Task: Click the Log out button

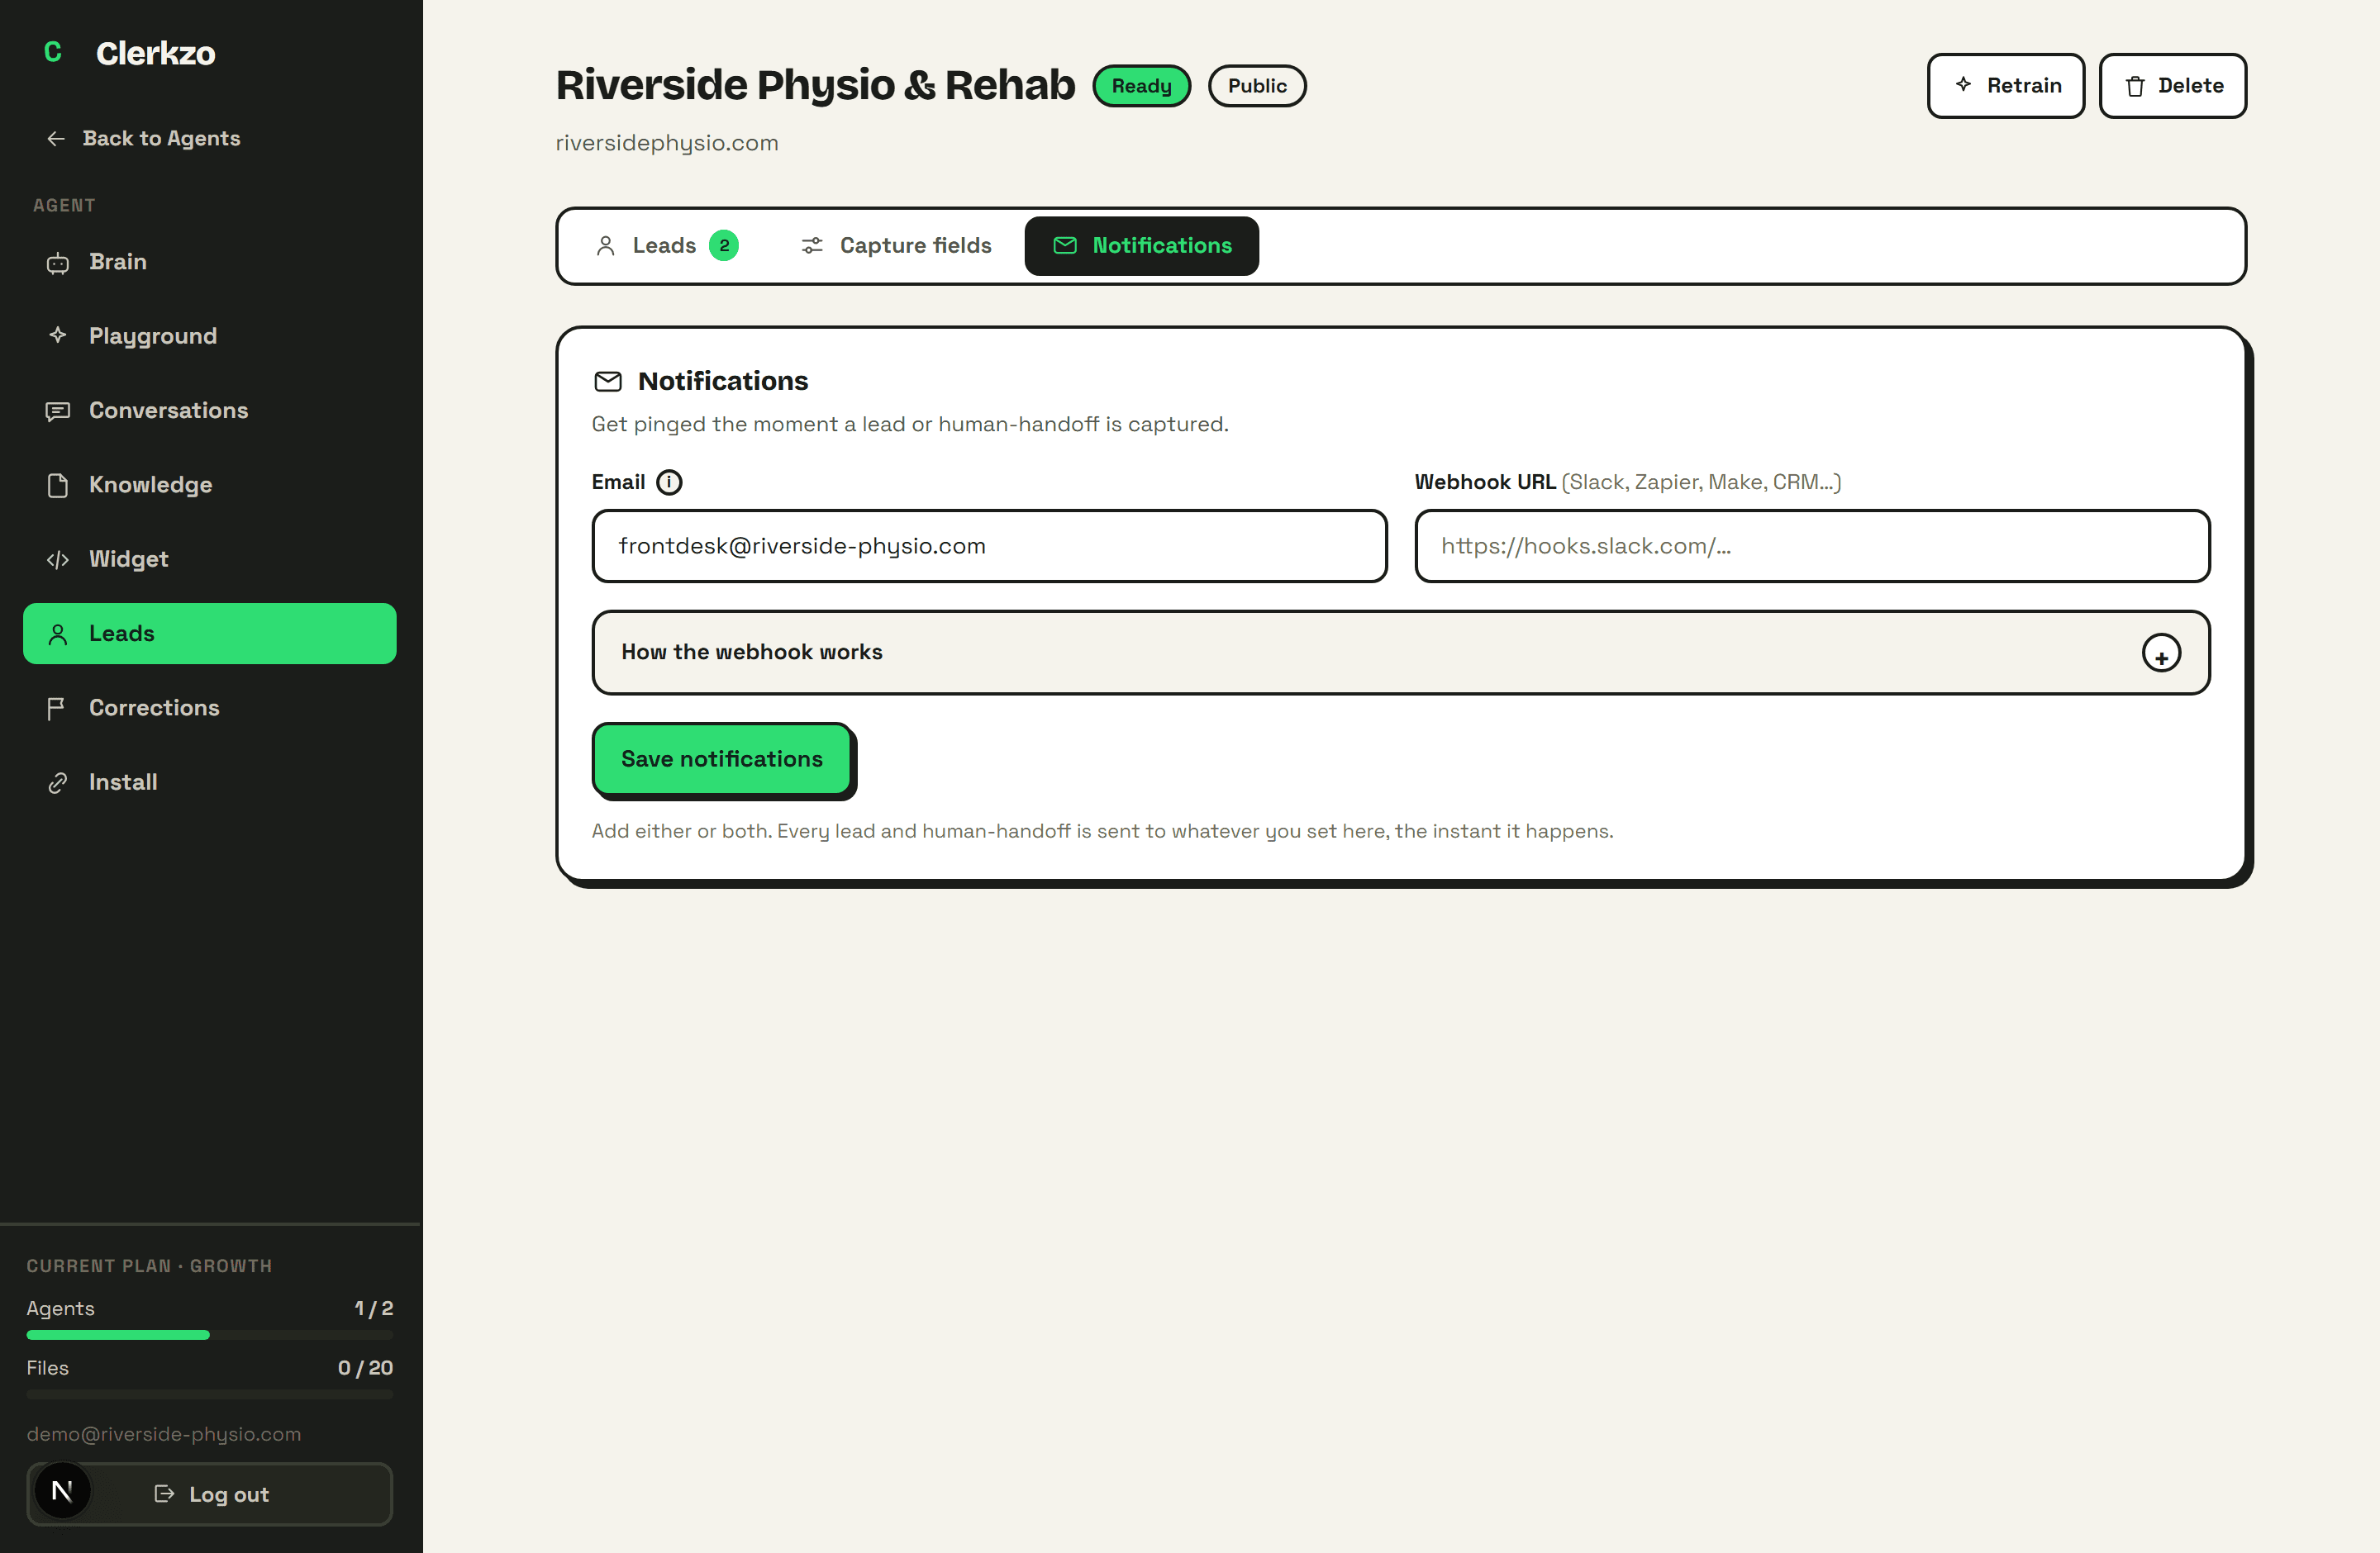Action: click(210, 1494)
